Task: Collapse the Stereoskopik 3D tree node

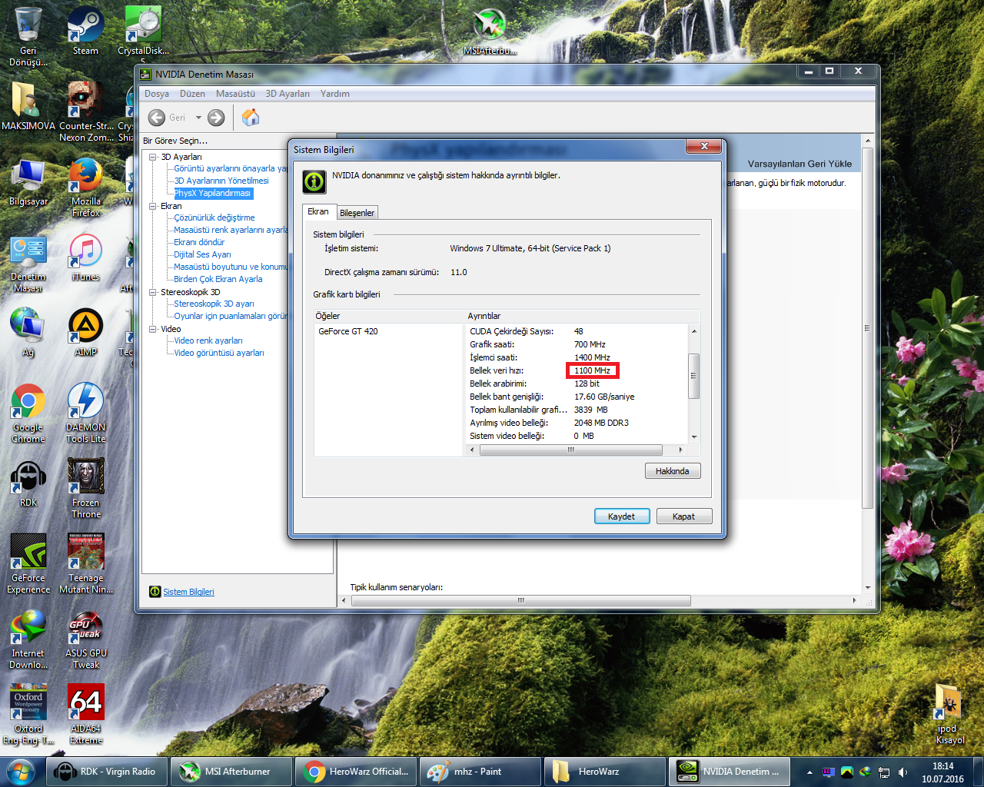Action: coord(153,292)
